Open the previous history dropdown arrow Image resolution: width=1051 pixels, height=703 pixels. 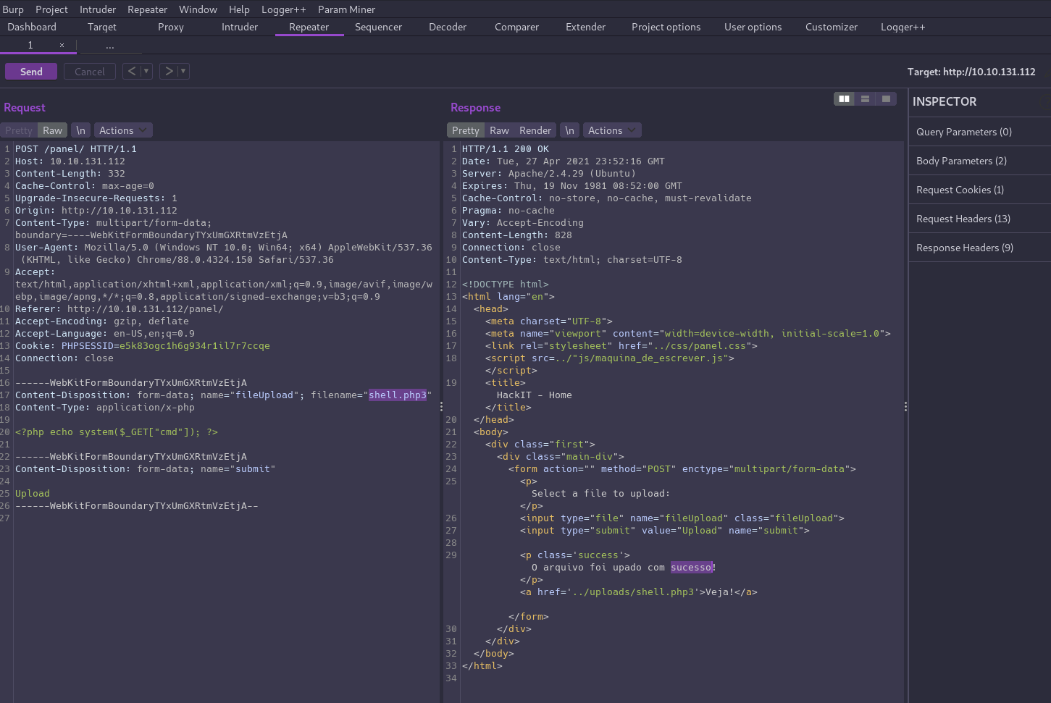pos(146,71)
